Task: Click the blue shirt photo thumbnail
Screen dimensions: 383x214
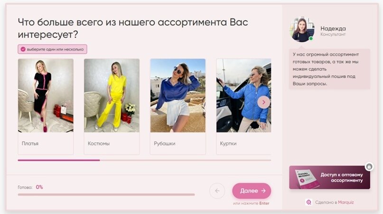Action: tap(178, 96)
